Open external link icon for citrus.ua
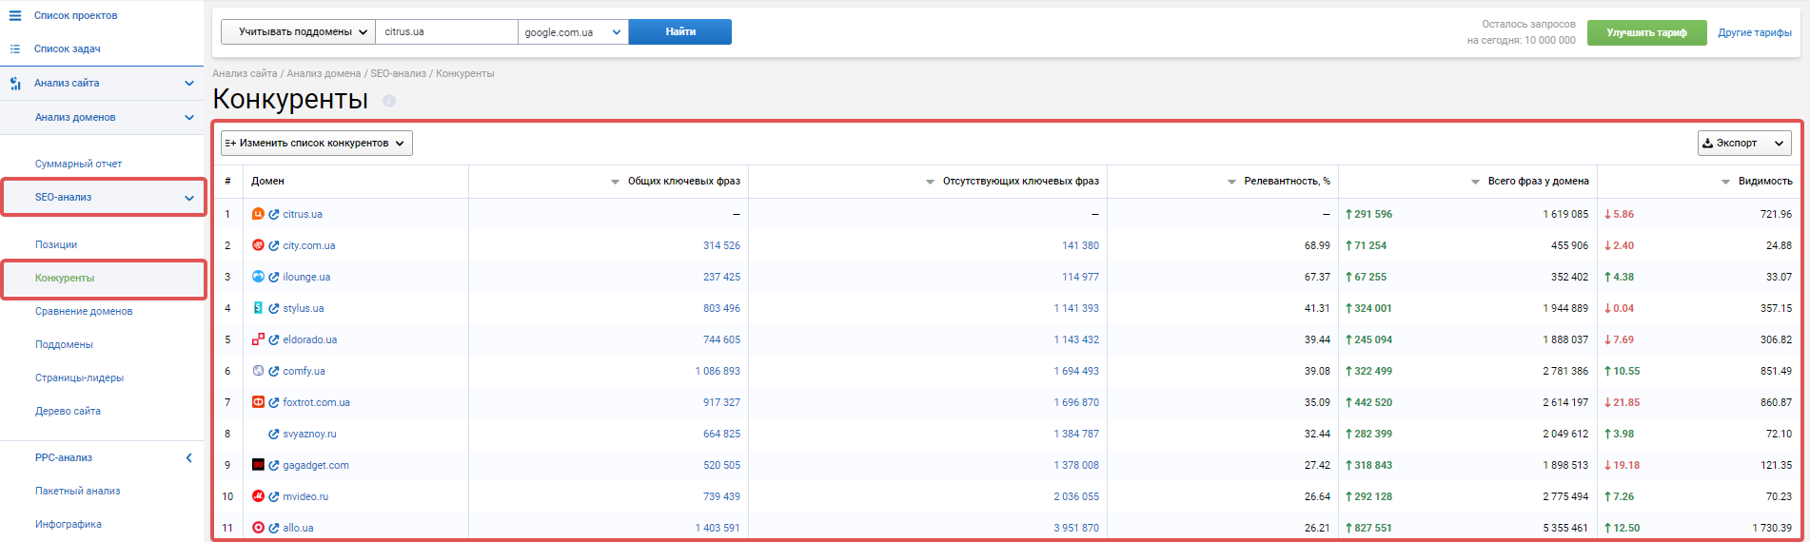This screenshot has width=1810, height=542. point(274,215)
